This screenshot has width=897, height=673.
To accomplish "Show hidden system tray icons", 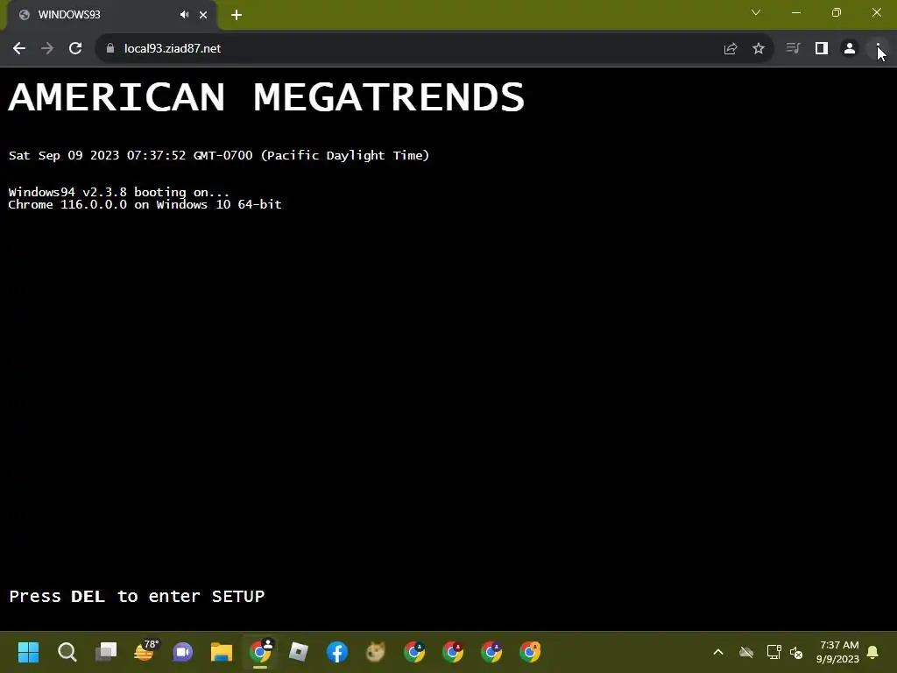I will click(718, 652).
